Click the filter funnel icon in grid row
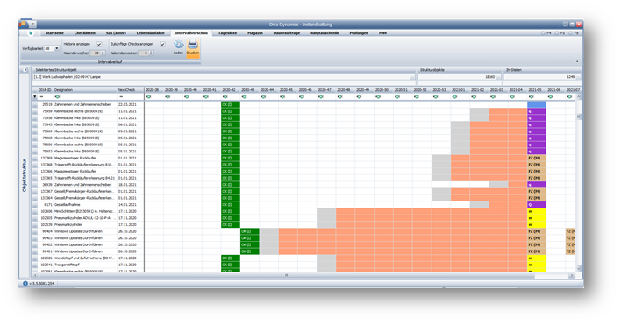621x325 pixels. pos(35,97)
